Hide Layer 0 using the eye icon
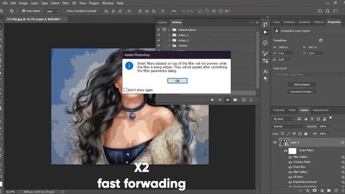 point(275,142)
